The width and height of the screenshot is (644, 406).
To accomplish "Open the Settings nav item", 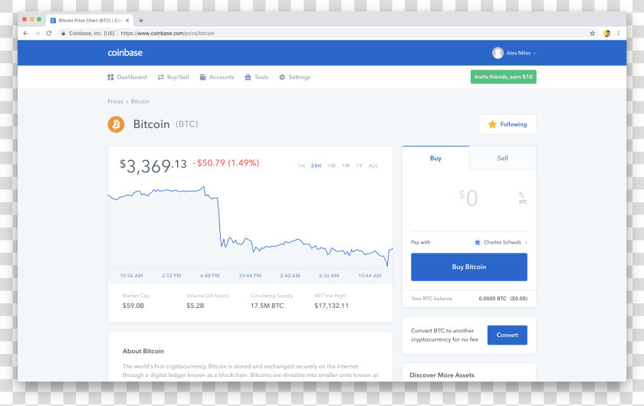I will point(294,77).
